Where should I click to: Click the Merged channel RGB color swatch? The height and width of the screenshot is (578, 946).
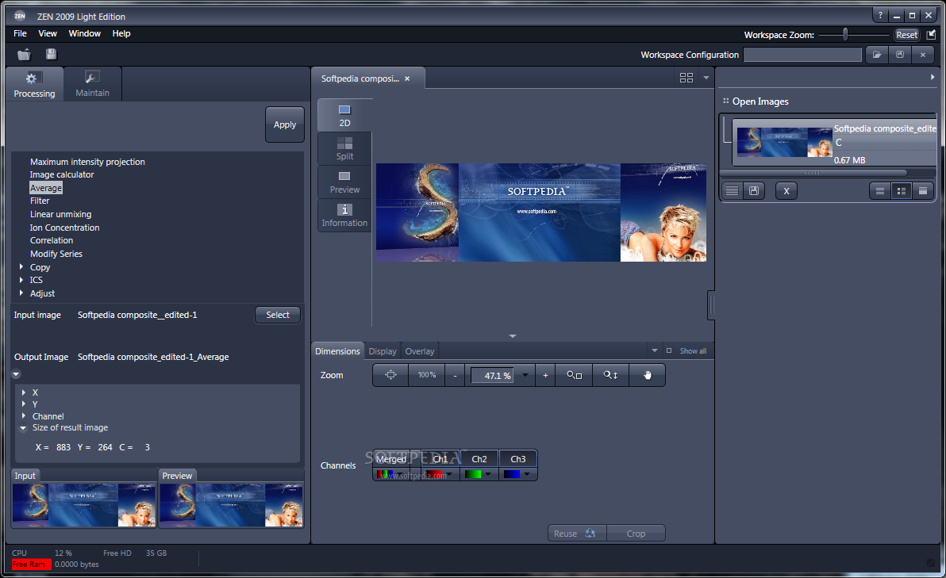click(386, 474)
